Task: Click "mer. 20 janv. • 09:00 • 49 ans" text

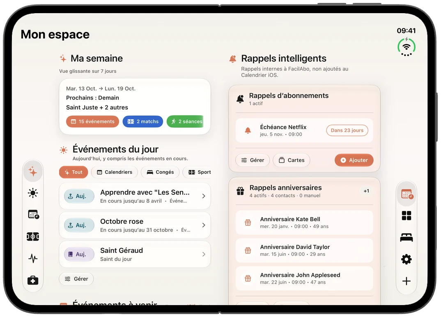Action: 294,227
